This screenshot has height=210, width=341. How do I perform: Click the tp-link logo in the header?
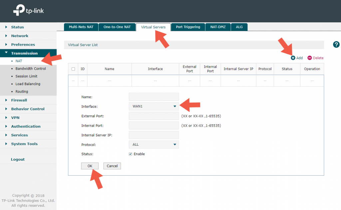pyautogui.click(x=28, y=10)
